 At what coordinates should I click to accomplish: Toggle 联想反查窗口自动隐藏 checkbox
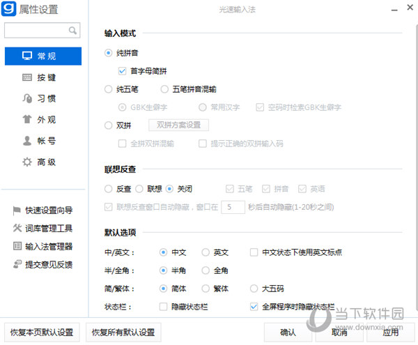(108, 207)
